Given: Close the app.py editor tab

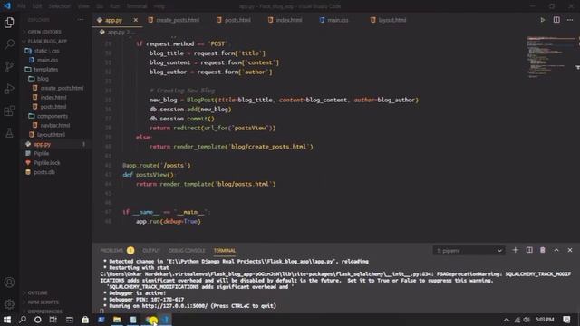Looking at the screenshot, I should click(x=135, y=20).
